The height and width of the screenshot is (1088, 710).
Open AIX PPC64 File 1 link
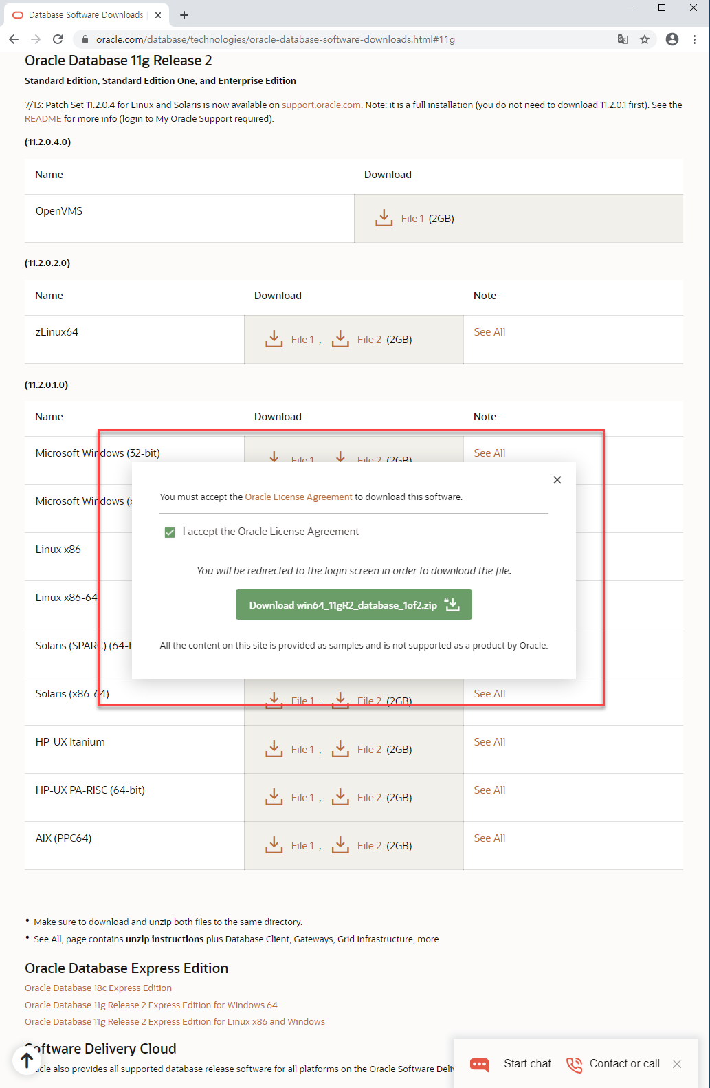(x=302, y=846)
